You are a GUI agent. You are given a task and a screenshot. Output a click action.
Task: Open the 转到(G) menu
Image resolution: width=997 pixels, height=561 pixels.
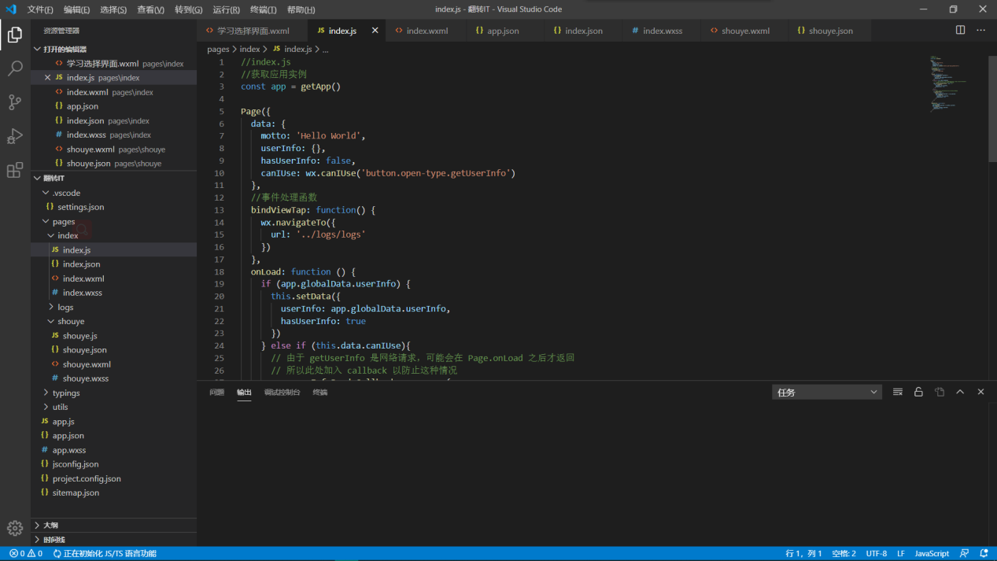click(188, 9)
